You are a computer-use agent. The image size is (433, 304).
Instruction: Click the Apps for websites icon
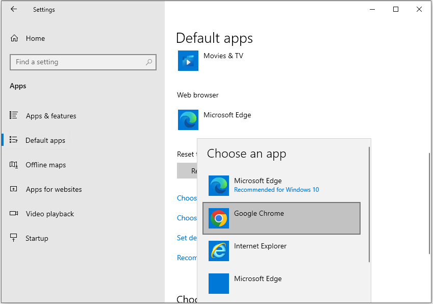coord(14,189)
